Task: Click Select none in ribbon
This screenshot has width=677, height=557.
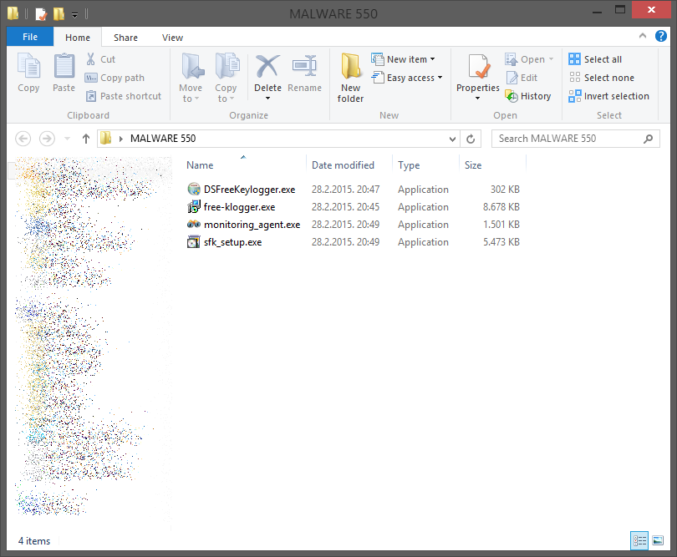Action: [602, 78]
